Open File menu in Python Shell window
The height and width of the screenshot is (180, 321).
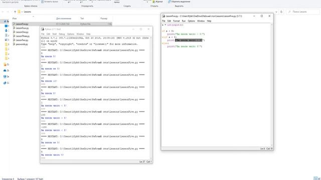tap(43, 34)
